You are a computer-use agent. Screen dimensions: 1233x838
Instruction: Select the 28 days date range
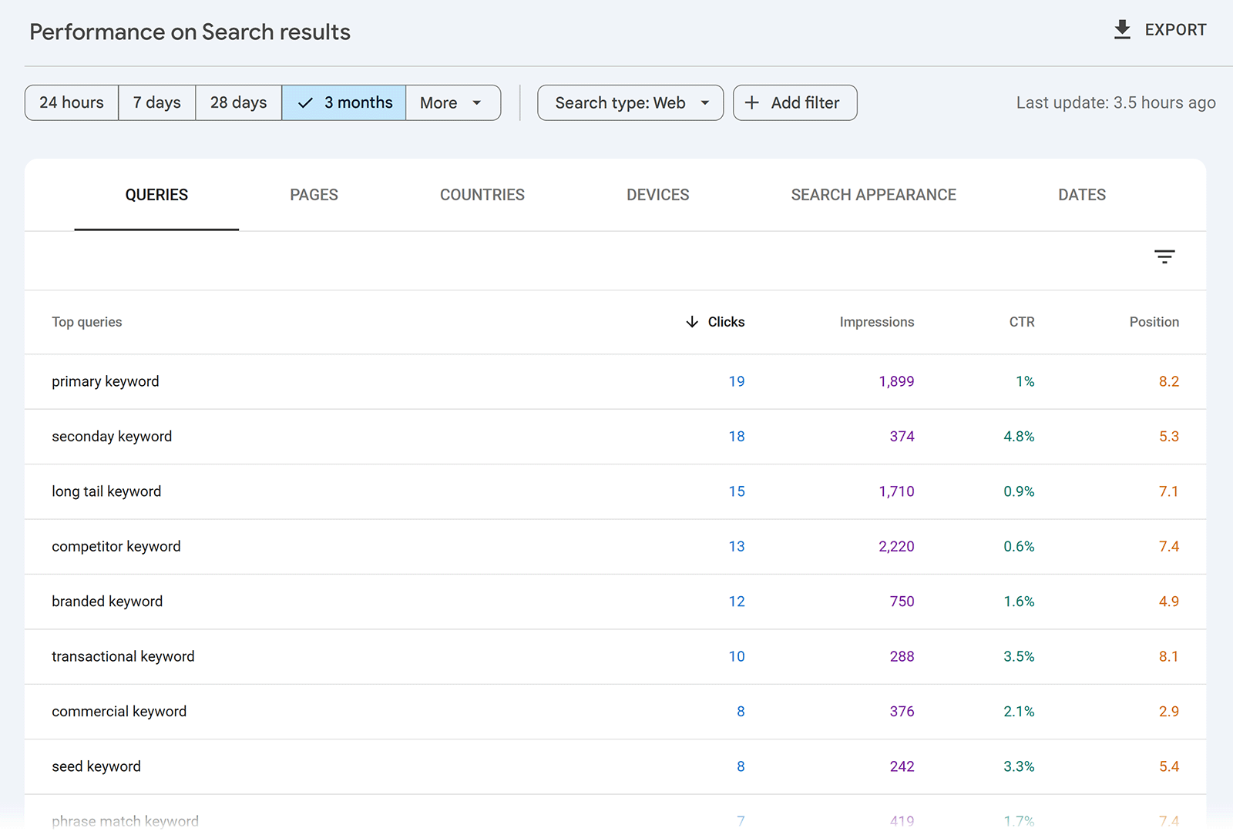pyautogui.click(x=238, y=102)
